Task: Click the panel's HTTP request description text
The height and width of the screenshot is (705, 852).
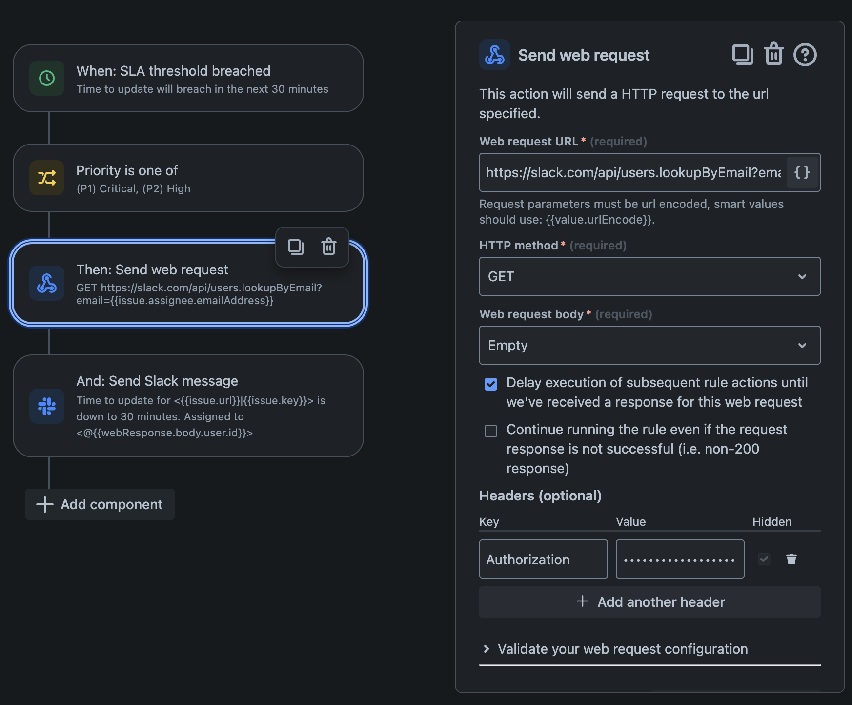Action: 624,104
